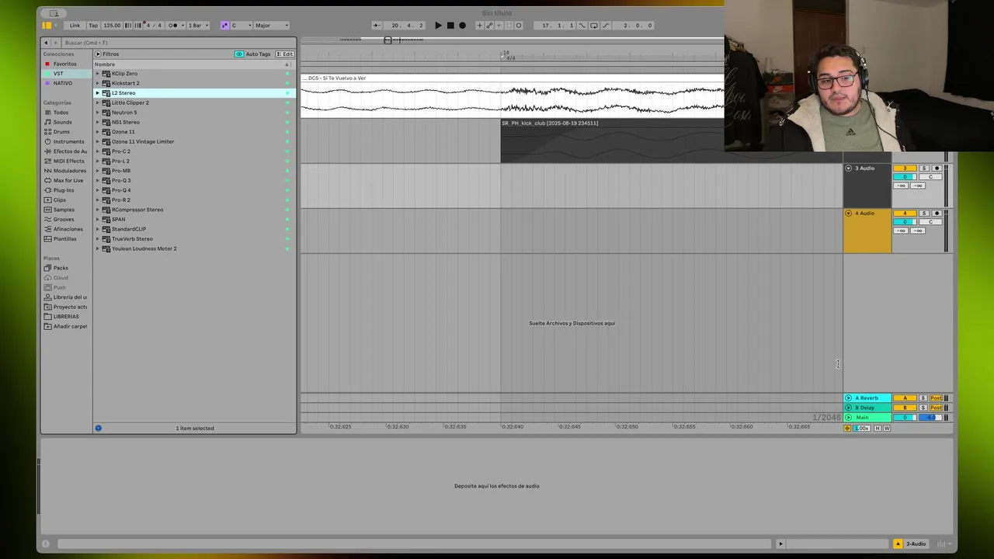Viewport: 994px width, 559px height.
Task: Open the Major scale name dropdown
Action: 272,26
